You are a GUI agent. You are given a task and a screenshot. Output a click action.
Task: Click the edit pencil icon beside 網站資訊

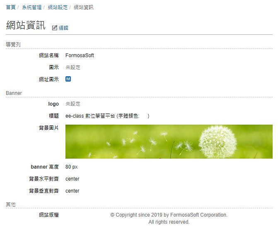point(54,28)
